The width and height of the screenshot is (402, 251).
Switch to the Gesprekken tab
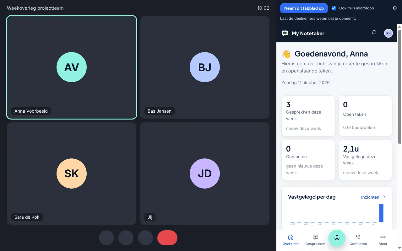(315, 240)
